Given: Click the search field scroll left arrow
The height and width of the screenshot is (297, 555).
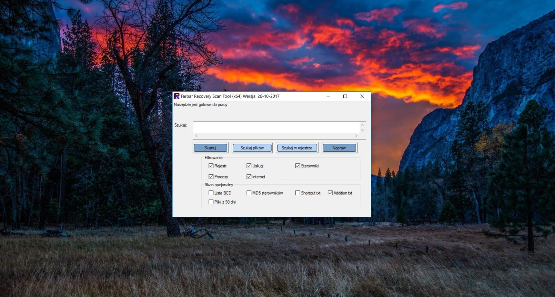Looking at the screenshot, I should pyautogui.click(x=197, y=136).
